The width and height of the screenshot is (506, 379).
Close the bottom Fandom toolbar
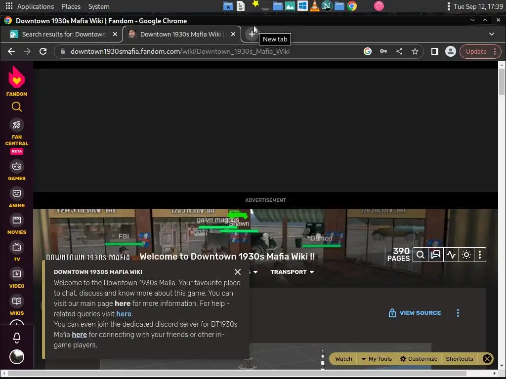(487, 359)
